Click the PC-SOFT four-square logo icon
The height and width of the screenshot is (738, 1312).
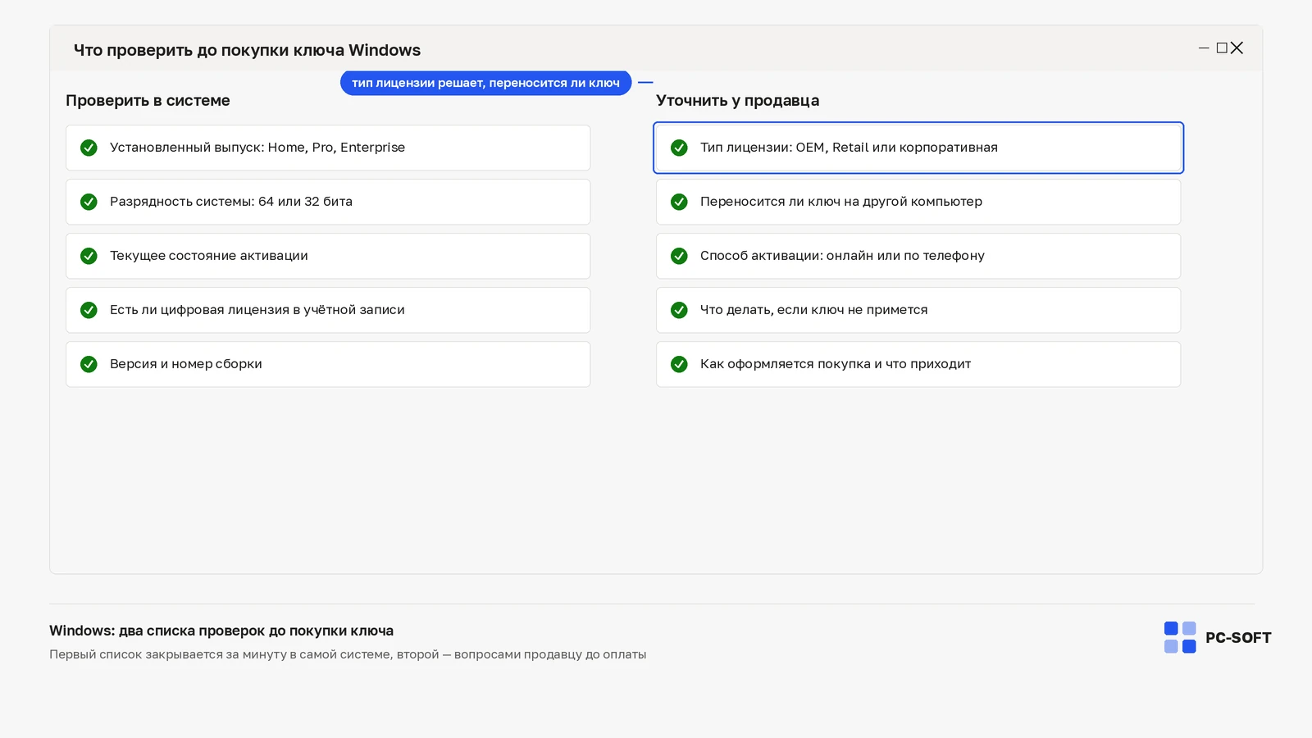coord(1180,637)
